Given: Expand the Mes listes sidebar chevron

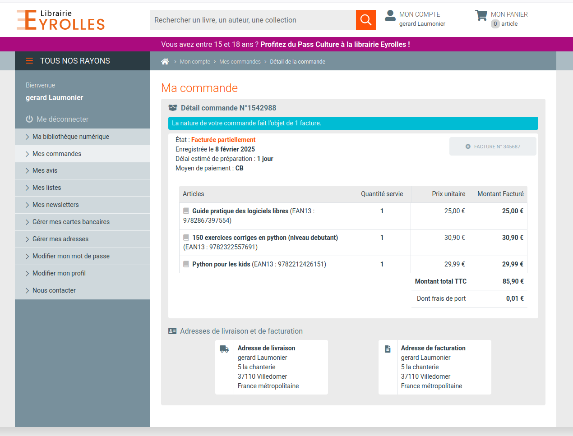Looking at the screenshot, I should [27, 188].
